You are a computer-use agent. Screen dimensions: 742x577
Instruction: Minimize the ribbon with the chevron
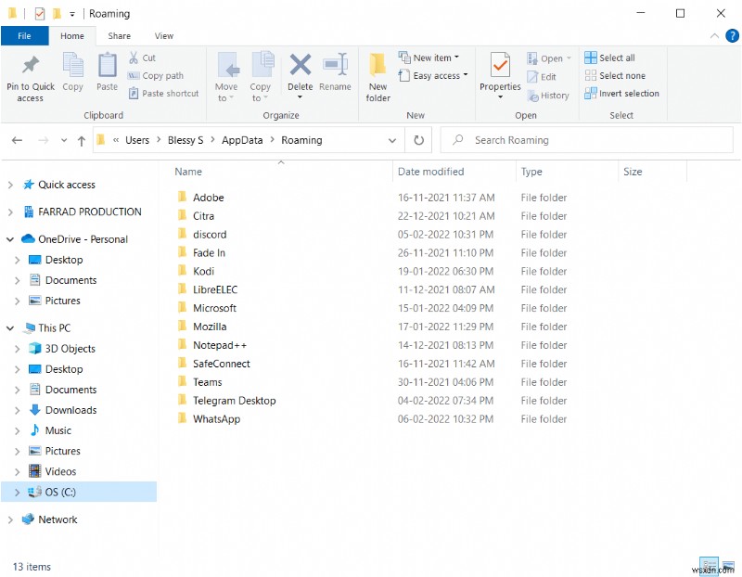coord(714,36)
